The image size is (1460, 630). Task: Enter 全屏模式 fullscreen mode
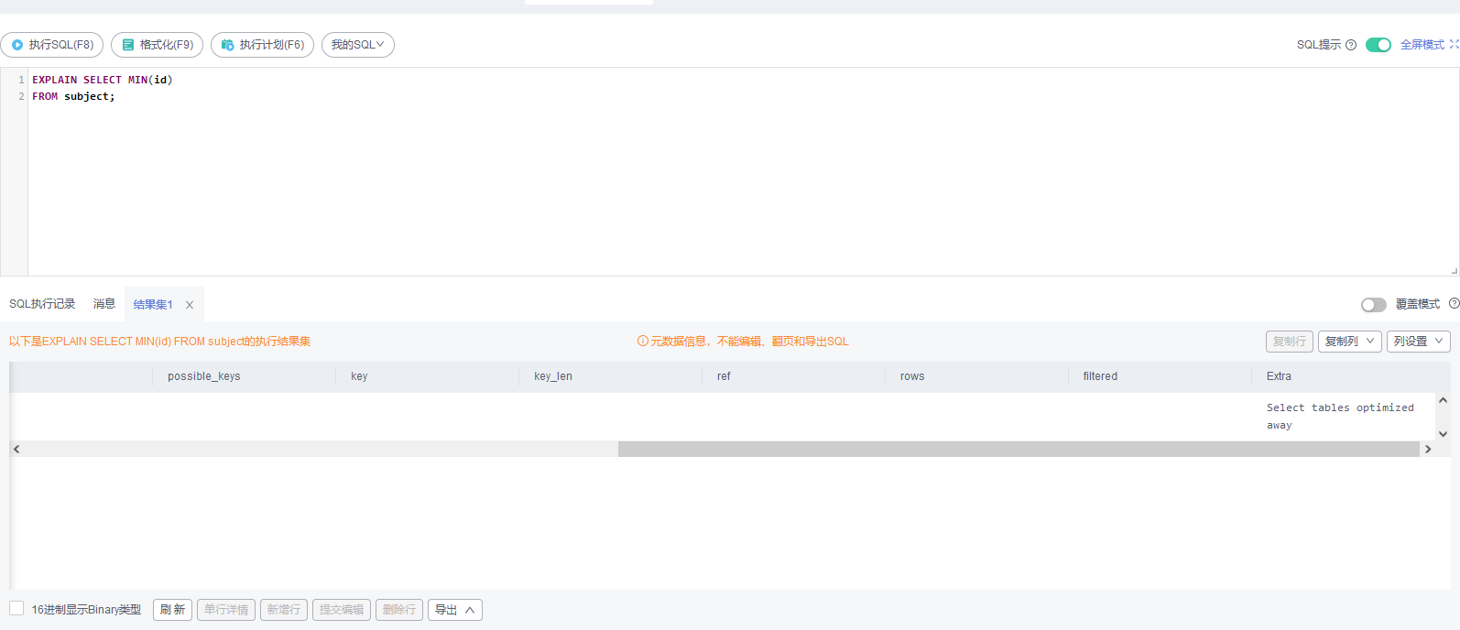point(1422,45)
